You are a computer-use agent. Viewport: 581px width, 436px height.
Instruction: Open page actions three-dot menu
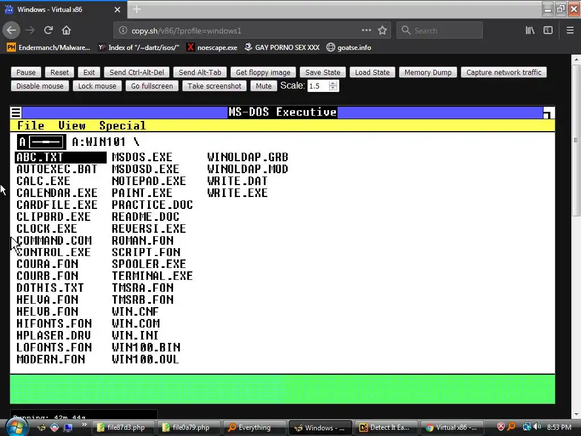[366, 30]
